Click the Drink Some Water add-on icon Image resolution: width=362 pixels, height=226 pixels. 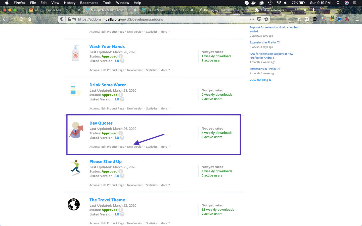75,91
